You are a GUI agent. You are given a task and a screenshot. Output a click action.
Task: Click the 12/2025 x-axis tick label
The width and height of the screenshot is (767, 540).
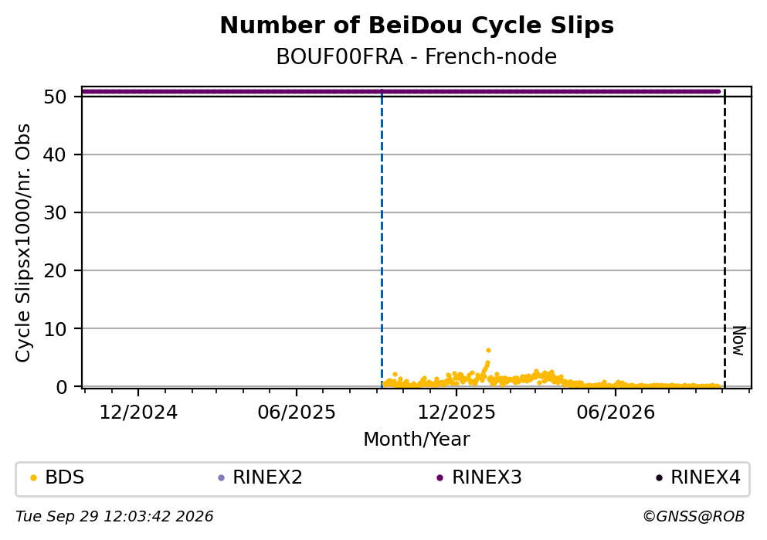(456, 413)
